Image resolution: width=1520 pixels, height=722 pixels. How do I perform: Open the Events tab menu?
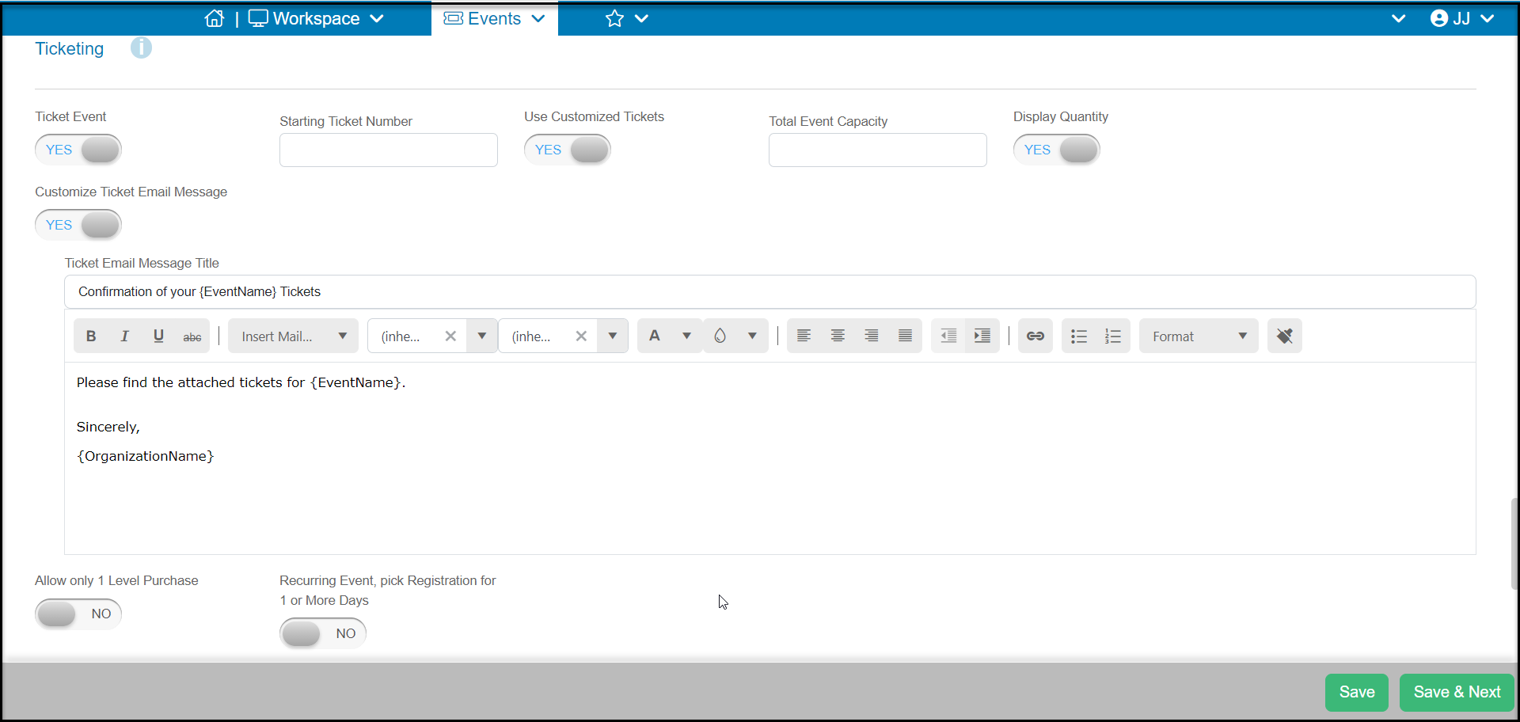495,18
